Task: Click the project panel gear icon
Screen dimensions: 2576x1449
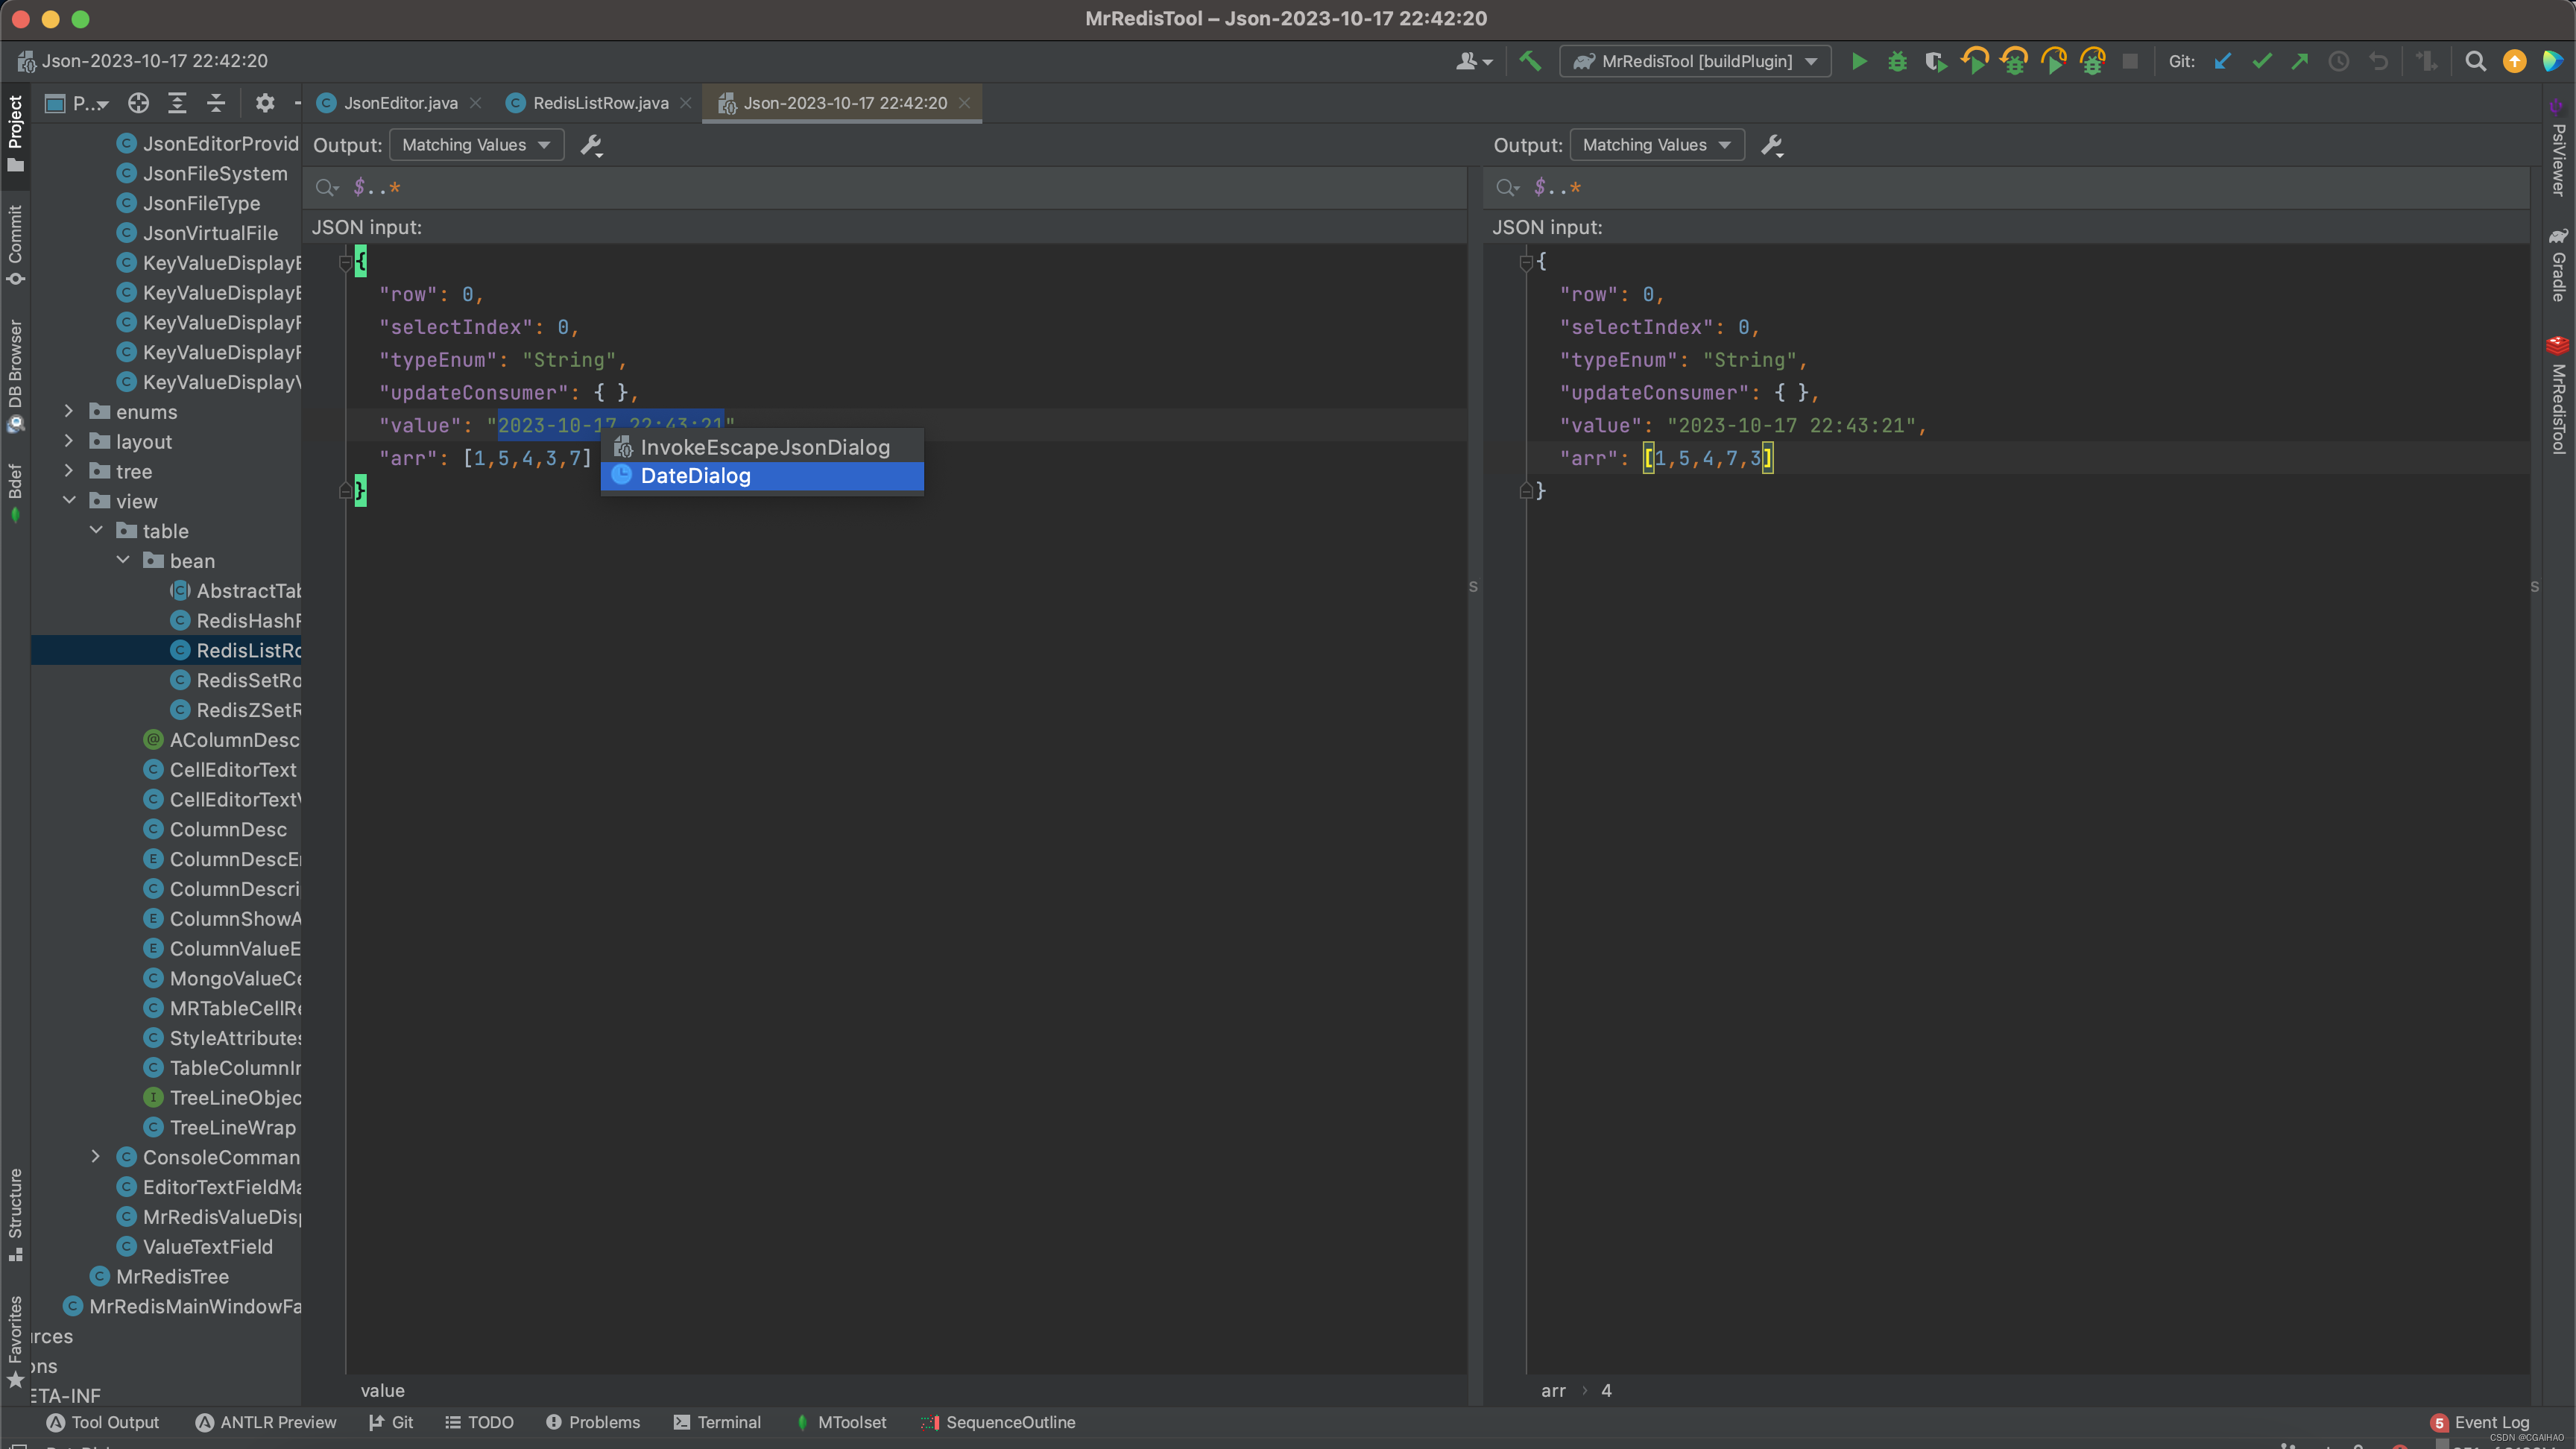Action: [x=264, y=103]
